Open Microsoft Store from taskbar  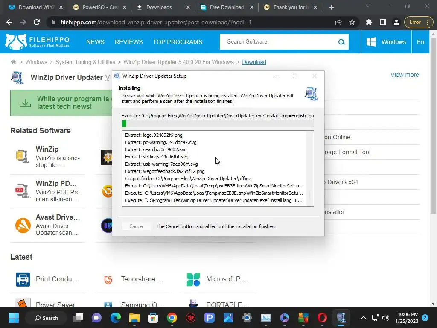coord(153,318)
